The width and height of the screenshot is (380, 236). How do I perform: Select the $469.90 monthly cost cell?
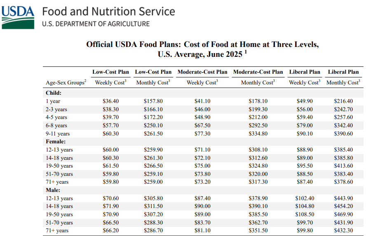click(343, 215)
